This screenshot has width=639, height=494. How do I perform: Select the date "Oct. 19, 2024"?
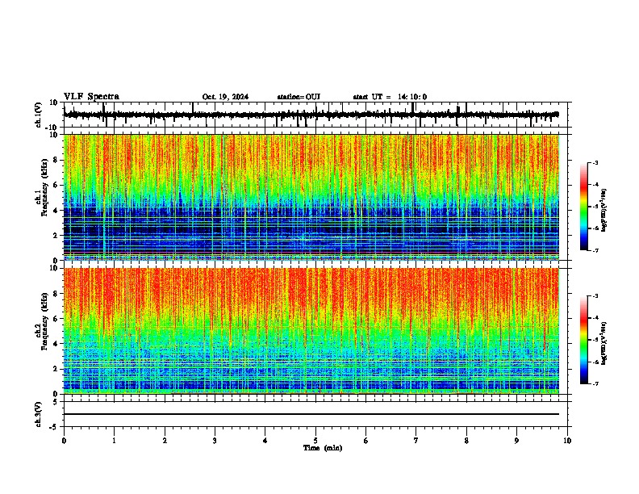[225, 97]
